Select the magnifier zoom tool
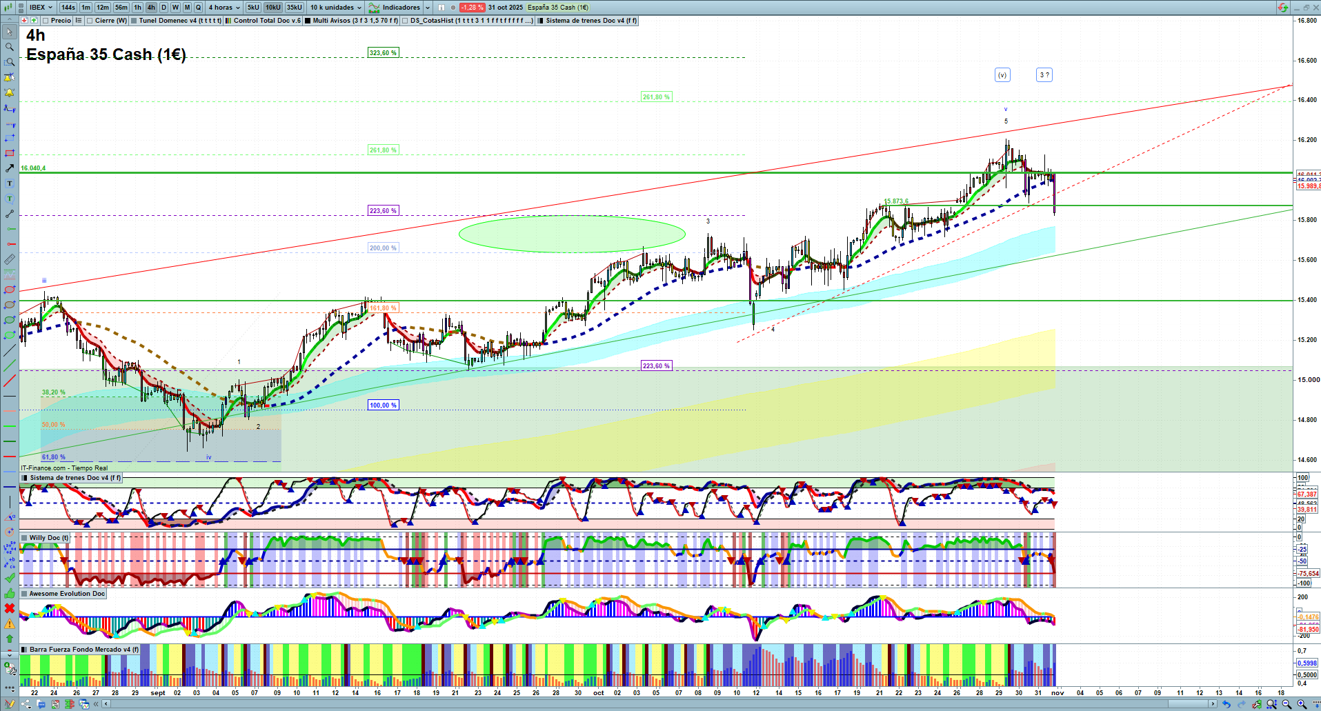 pyautogui.click(x=10, y=47)
